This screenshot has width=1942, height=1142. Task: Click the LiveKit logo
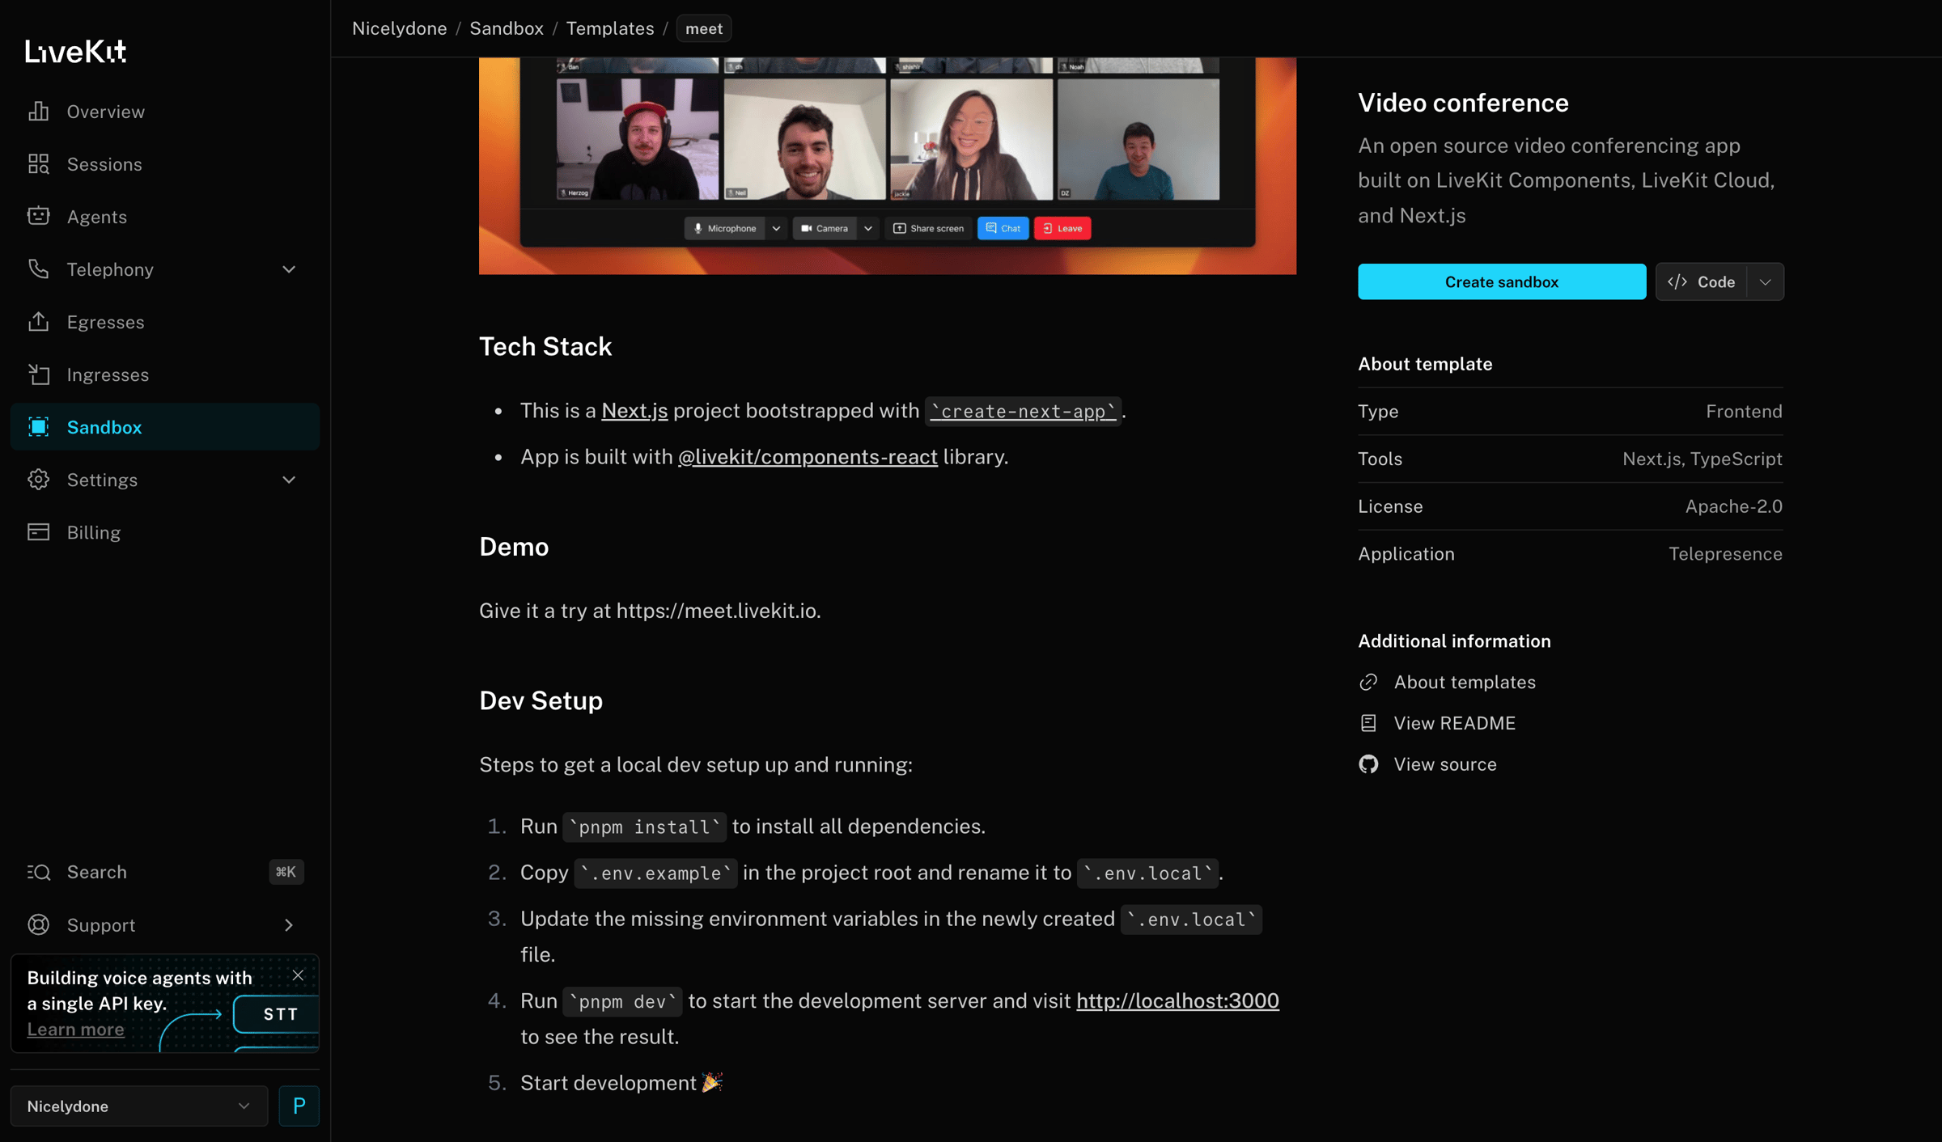[x=75, y=52]
